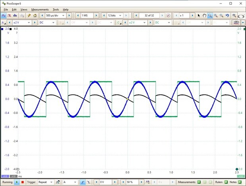
Task: Click the Undo zoom icon
Action: point(227,15)
